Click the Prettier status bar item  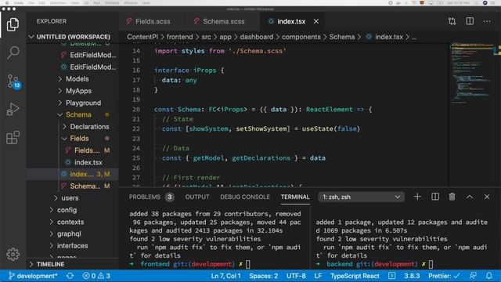click(x=444, y=276)
